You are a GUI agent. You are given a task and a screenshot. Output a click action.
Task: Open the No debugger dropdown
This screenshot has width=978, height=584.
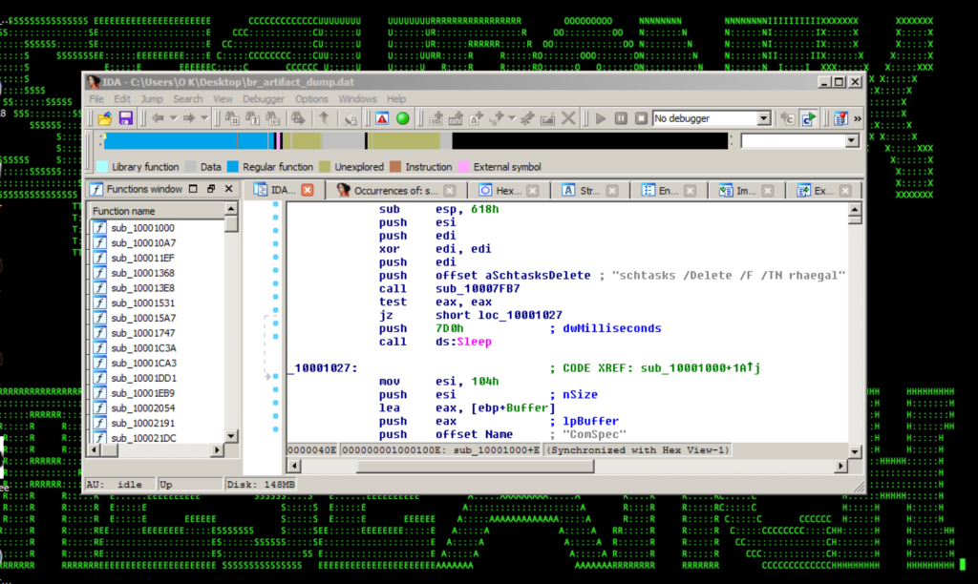pyautogui.click(x=763, y=118)
